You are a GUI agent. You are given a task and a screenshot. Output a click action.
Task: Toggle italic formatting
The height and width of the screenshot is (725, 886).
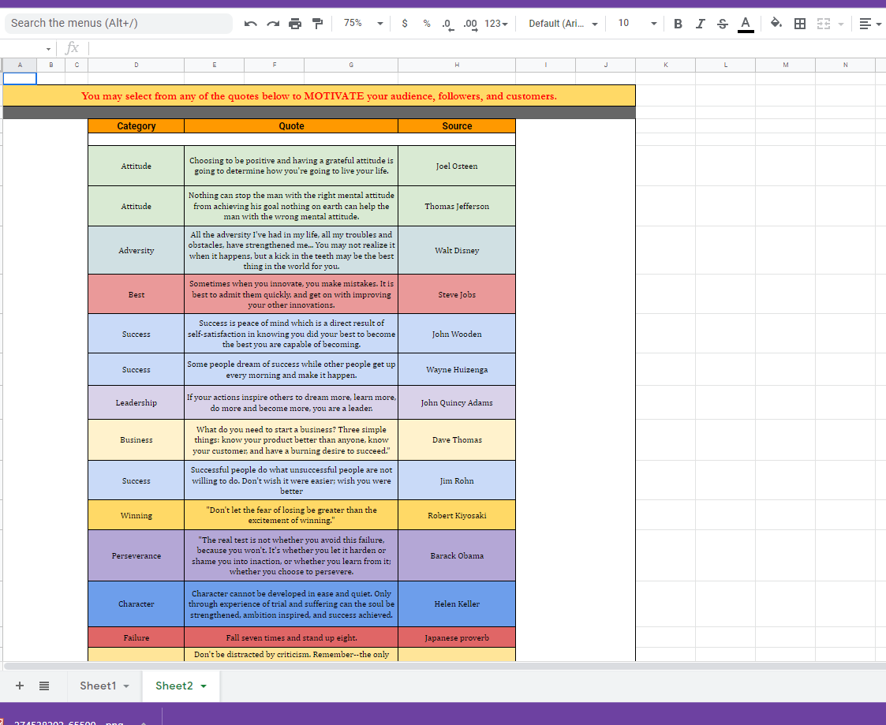pyautogui.click(x=700, y=24)
